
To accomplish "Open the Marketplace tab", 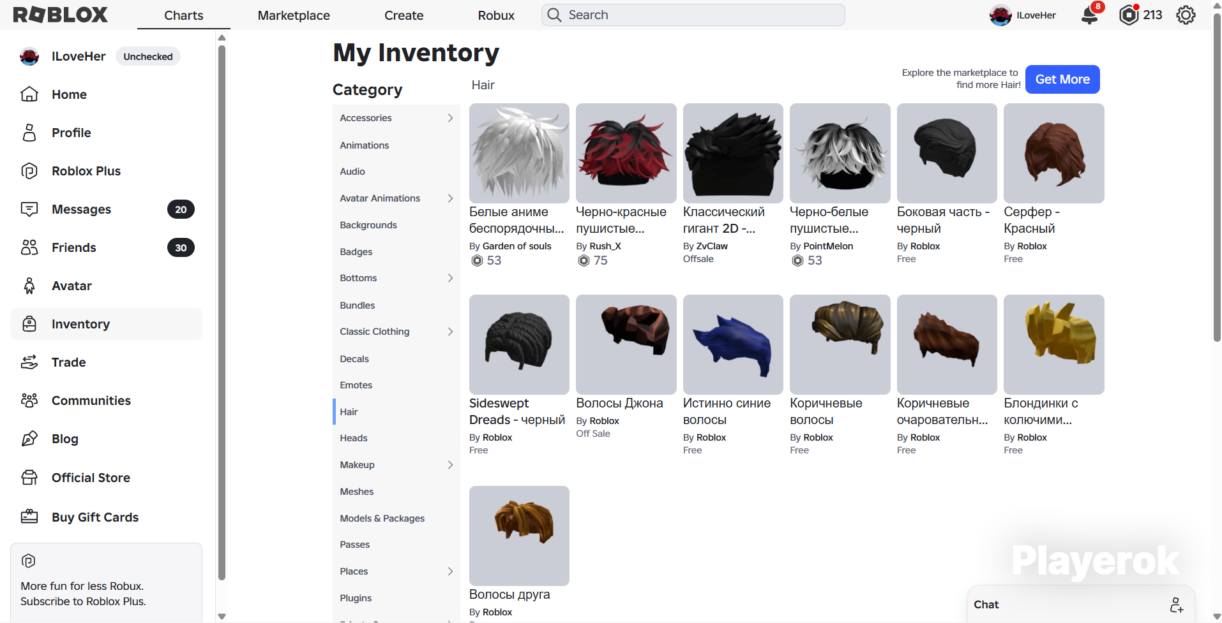I will click(x=294, y=15).
